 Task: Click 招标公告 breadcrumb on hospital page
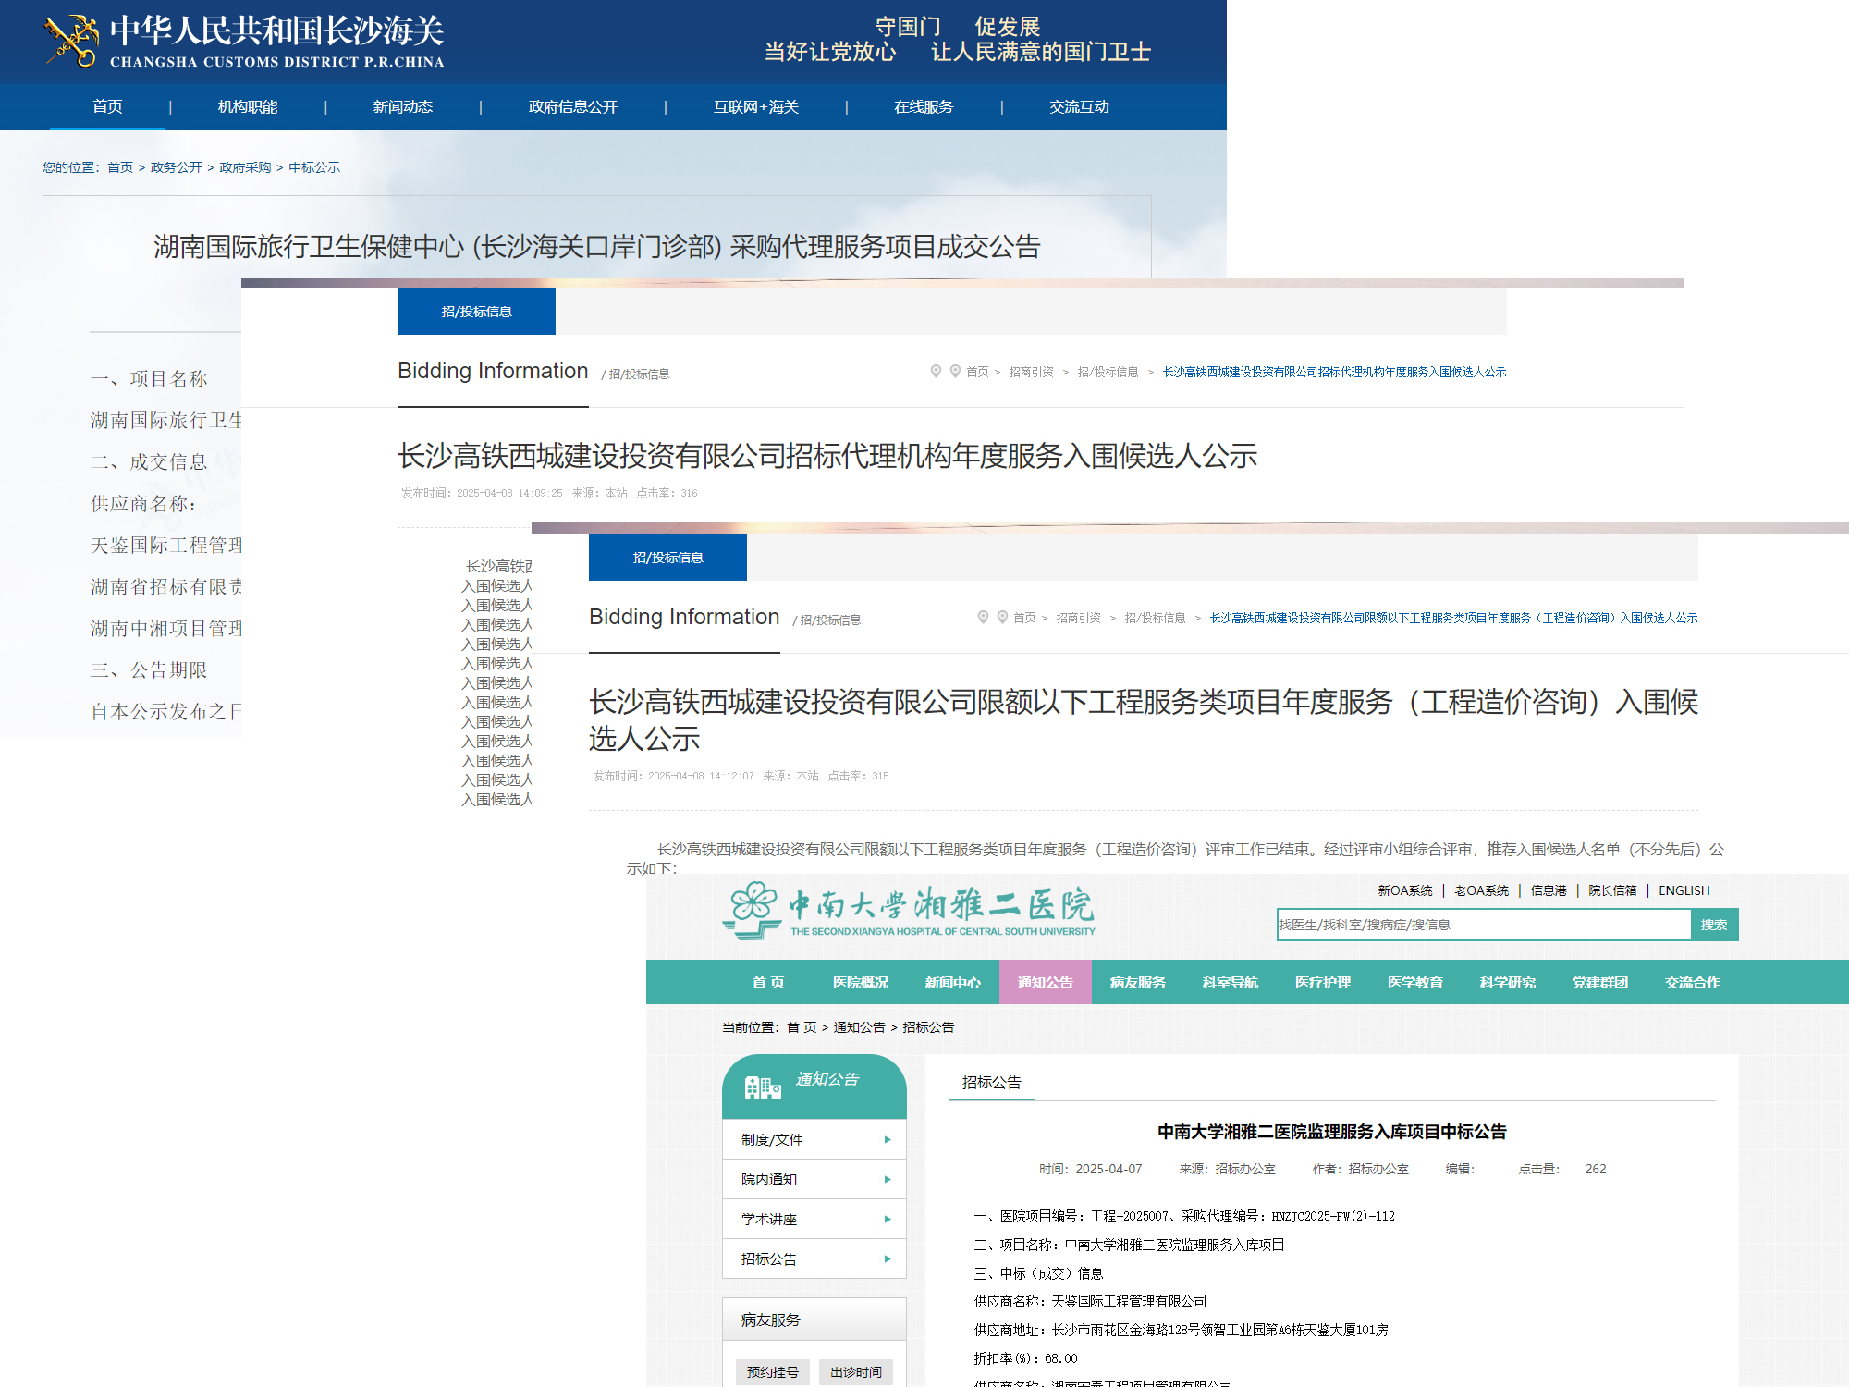click(x=928, y=1027)
